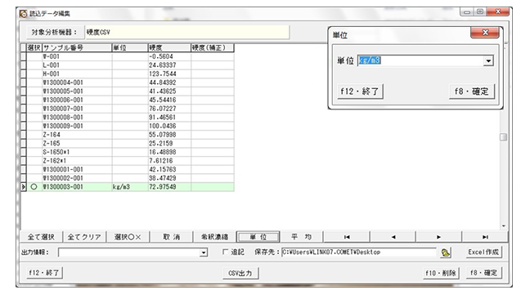The image size is (530, 299).
Task: Click f12・終了 in main window bottom
Action: tap(44, 272)
